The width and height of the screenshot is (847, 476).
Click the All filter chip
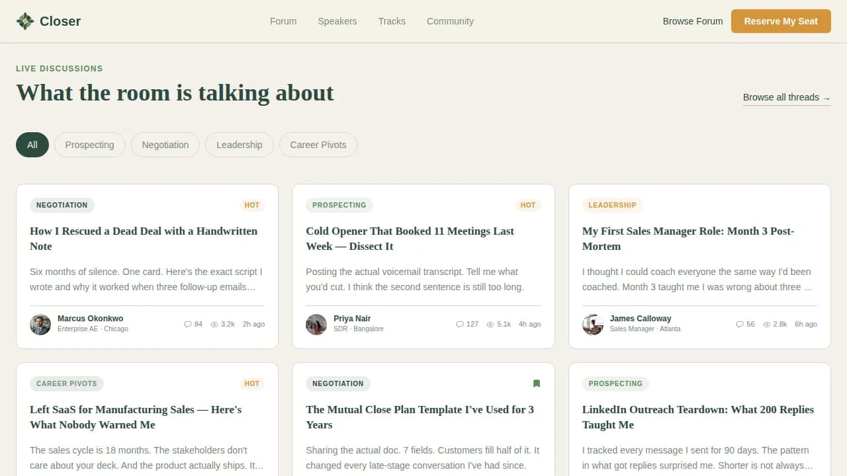click(32, 144)
